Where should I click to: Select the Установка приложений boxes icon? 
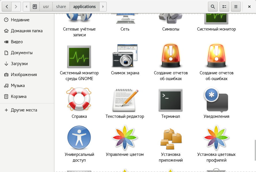(171, 139)
